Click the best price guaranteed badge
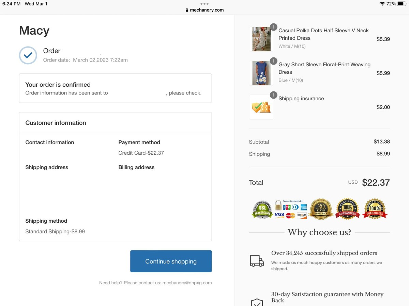The width and height of the screenshot is (409, 306). coord(347,209)
